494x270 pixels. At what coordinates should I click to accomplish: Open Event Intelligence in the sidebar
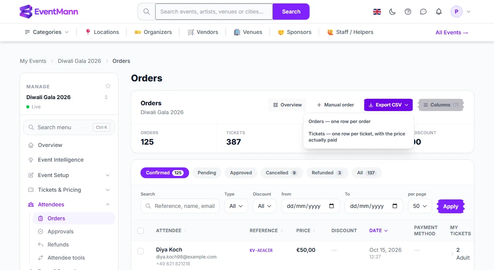tap(69, 160)
